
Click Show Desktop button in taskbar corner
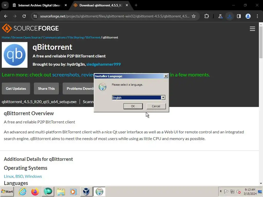click(260, 191)
